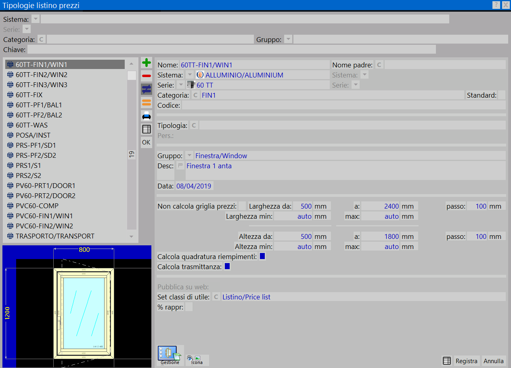Screen dimensions: 511x368
Task: Toggle Calcola trasmittanza checkbox
Action: [x=227, y=266]
